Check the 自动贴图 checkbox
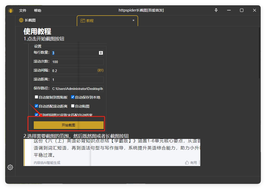This screenshot has height=189, width=266. [x=73, y=106]
